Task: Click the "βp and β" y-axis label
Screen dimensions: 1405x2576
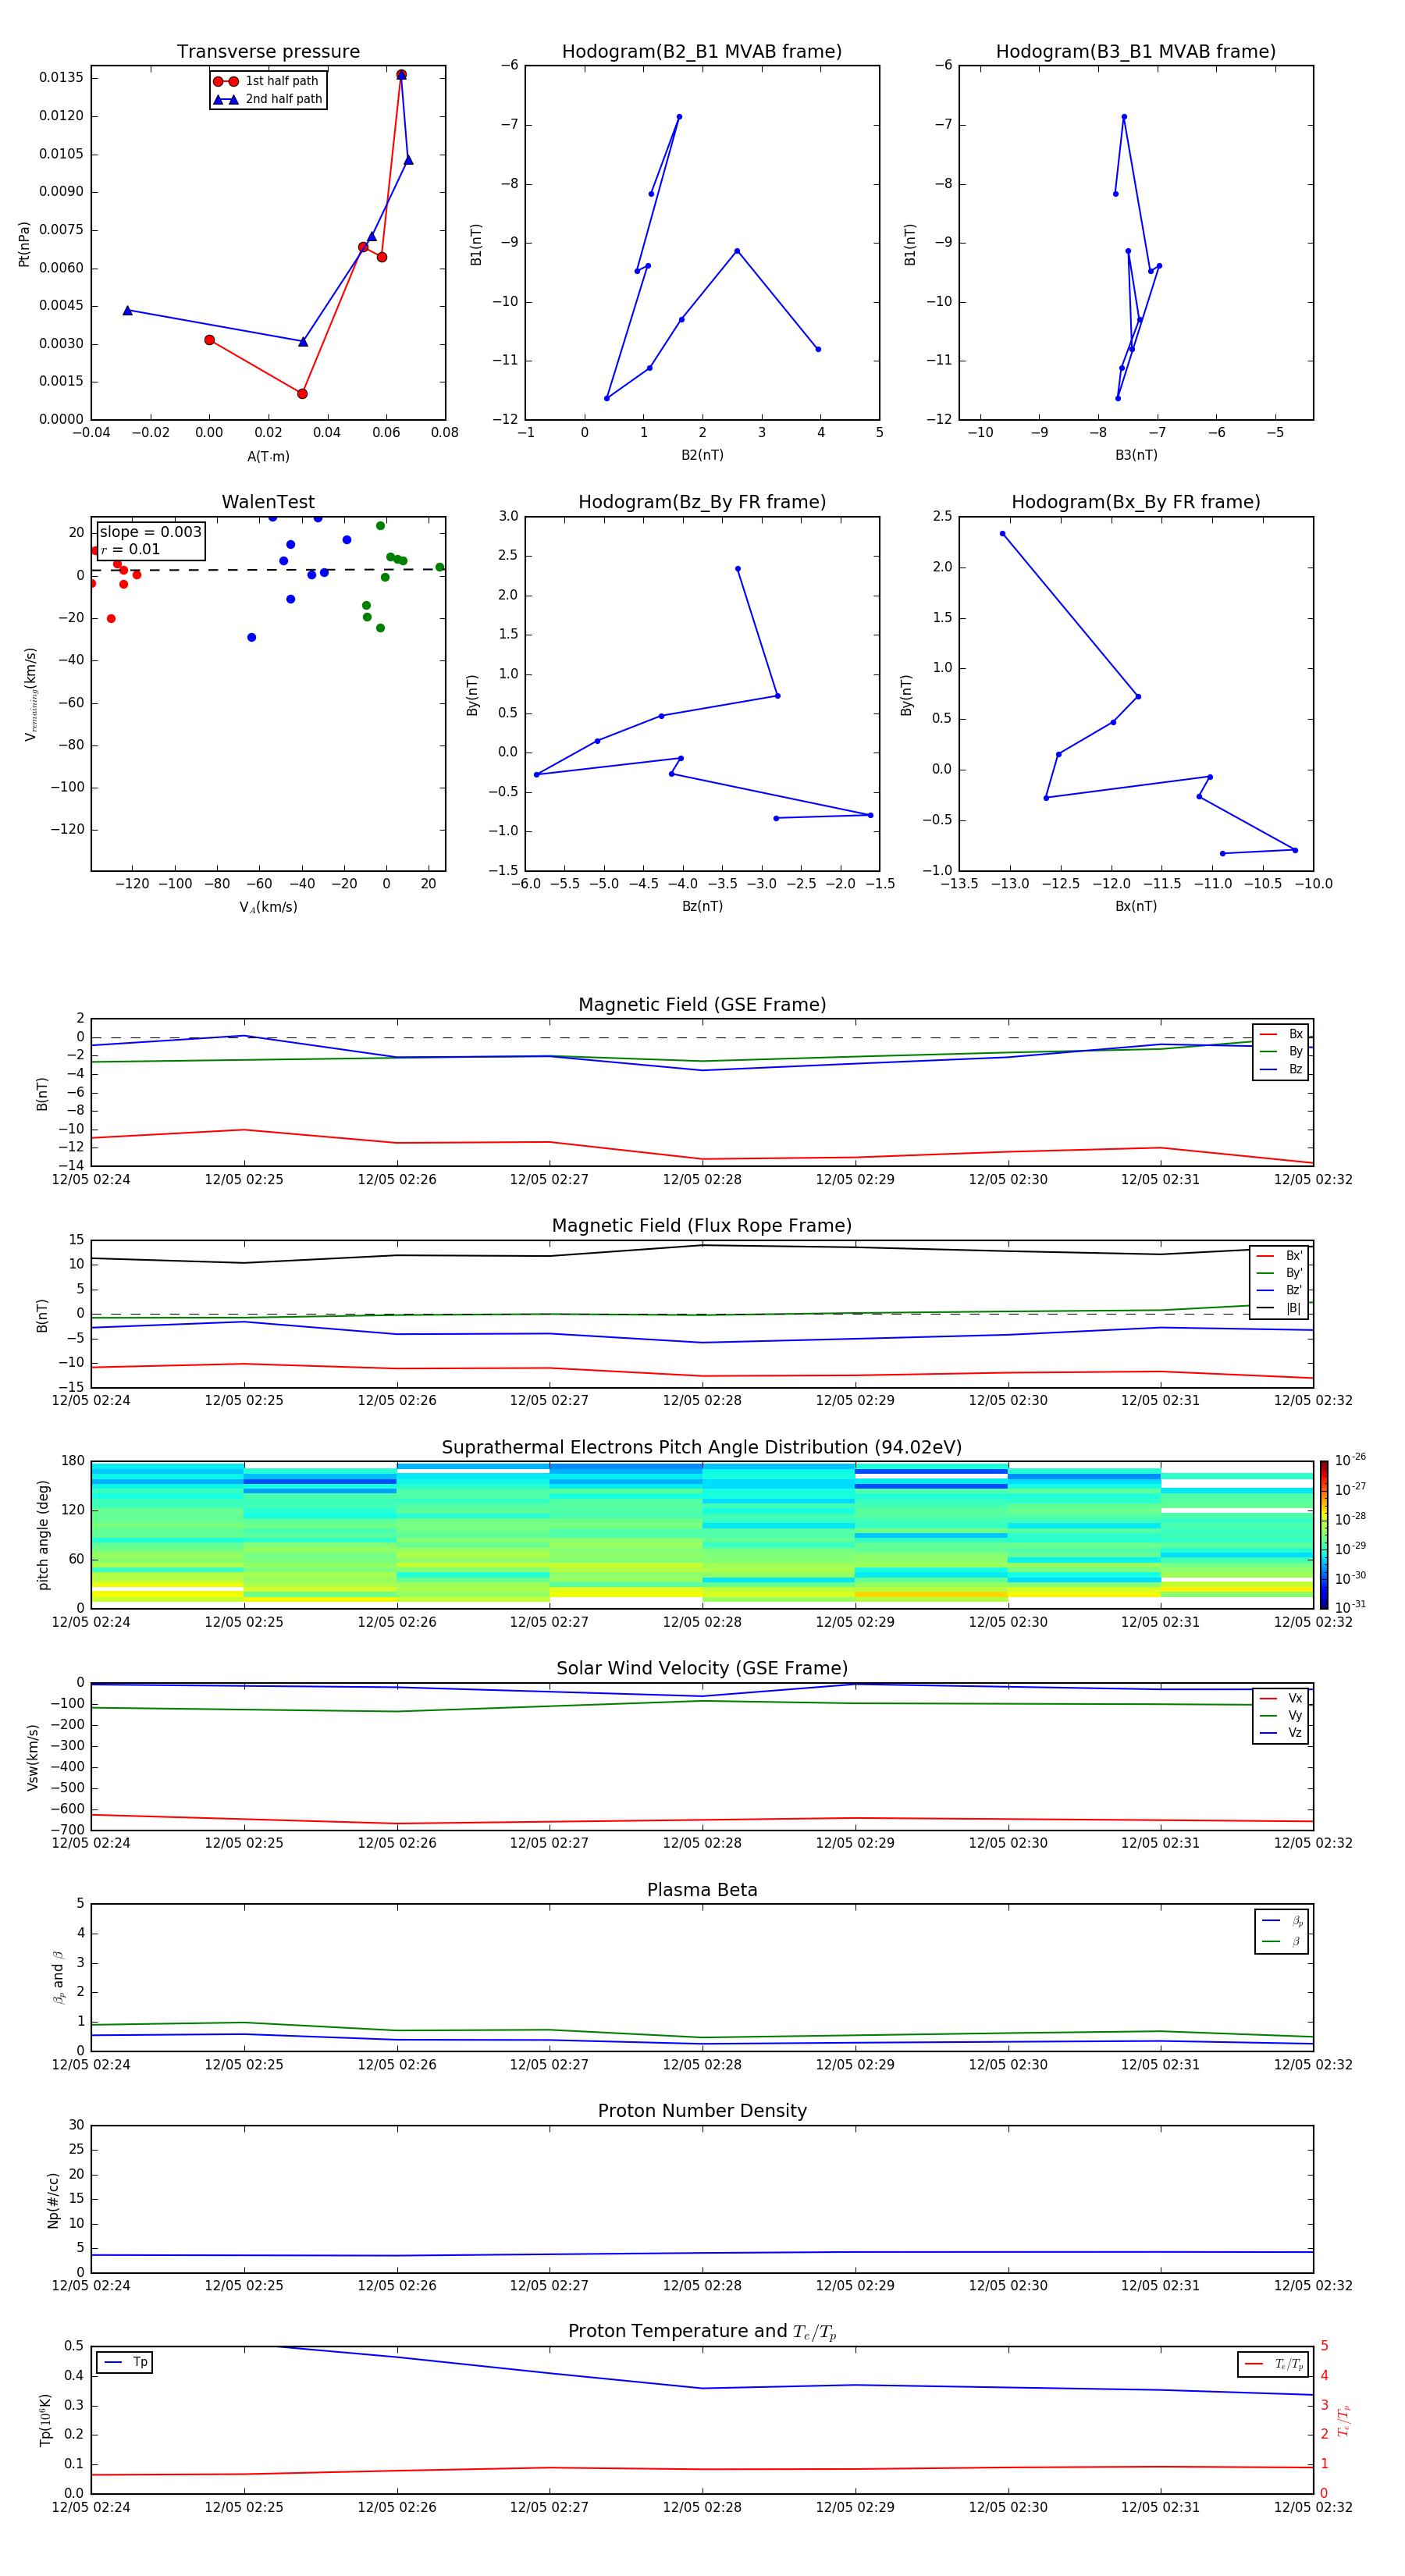Action: pos(58,1977)
